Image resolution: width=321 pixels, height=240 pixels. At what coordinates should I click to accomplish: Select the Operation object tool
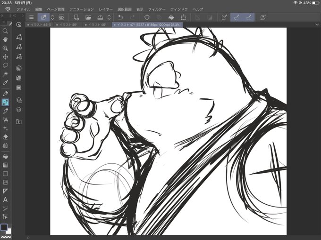(5, 48)
